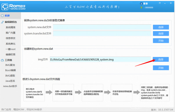
Task: Open the 系统精简 sidebar item
Action: (10, 27)
